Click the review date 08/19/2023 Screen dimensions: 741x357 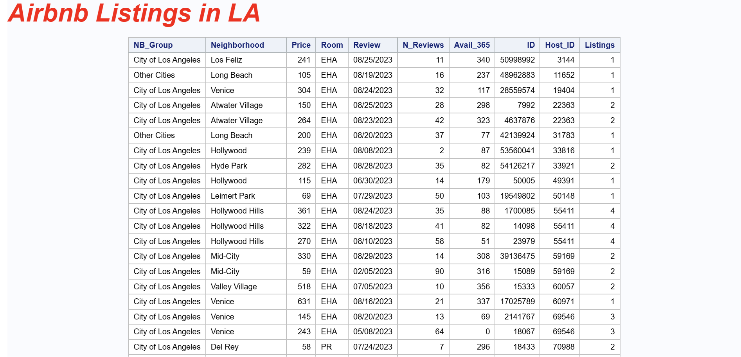tap(373, 75)
